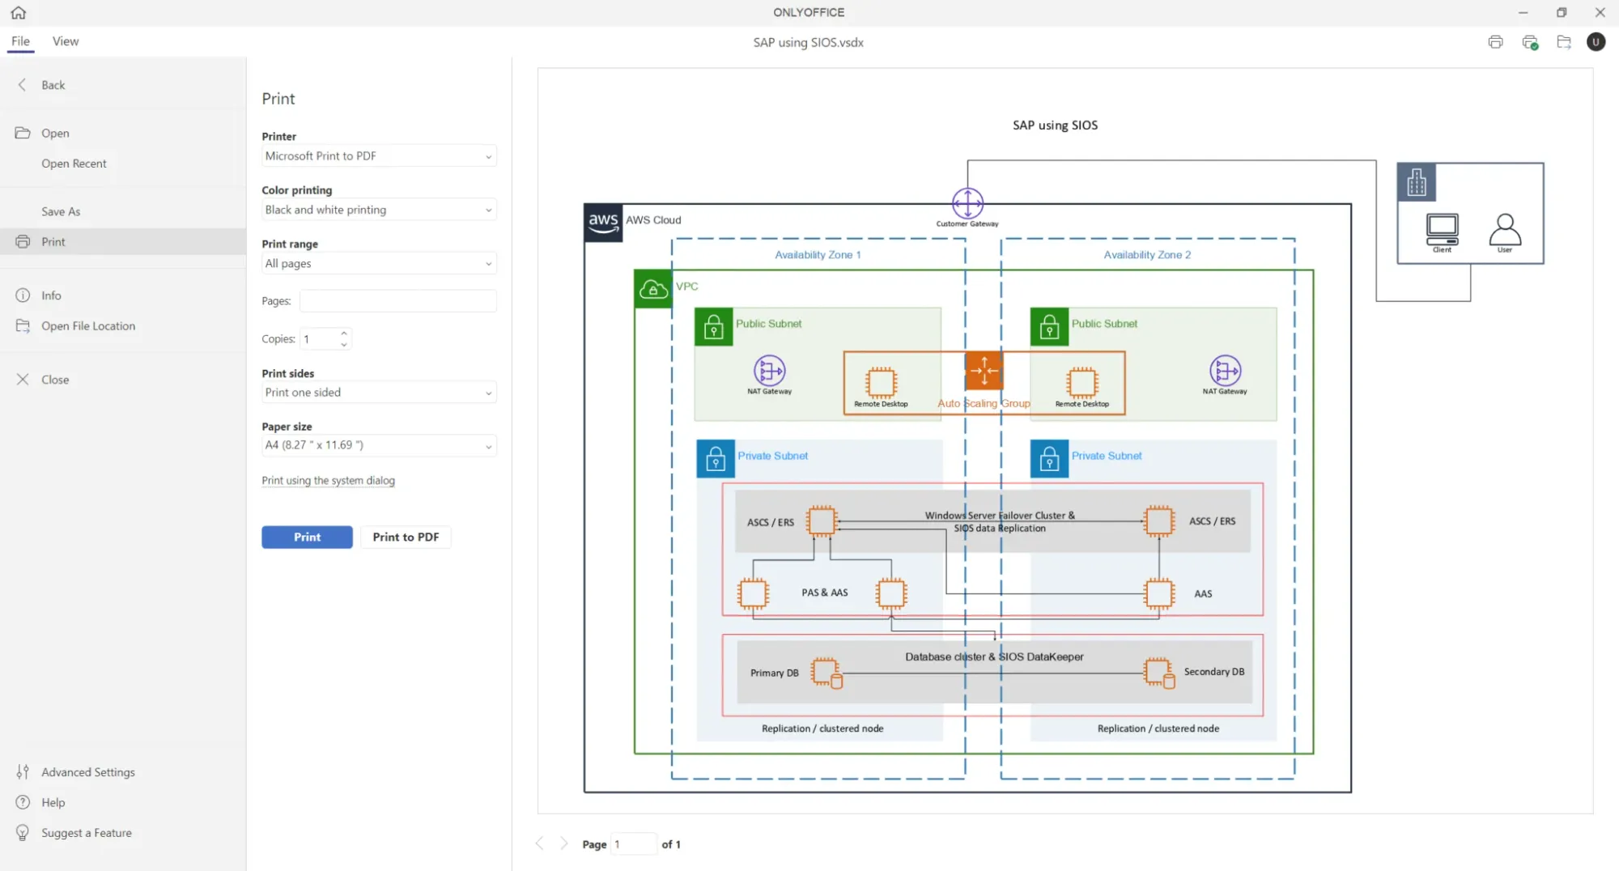Click the Pages input field
The image size is (1619, 871).
pyautogui.click(x=397, y=300)
